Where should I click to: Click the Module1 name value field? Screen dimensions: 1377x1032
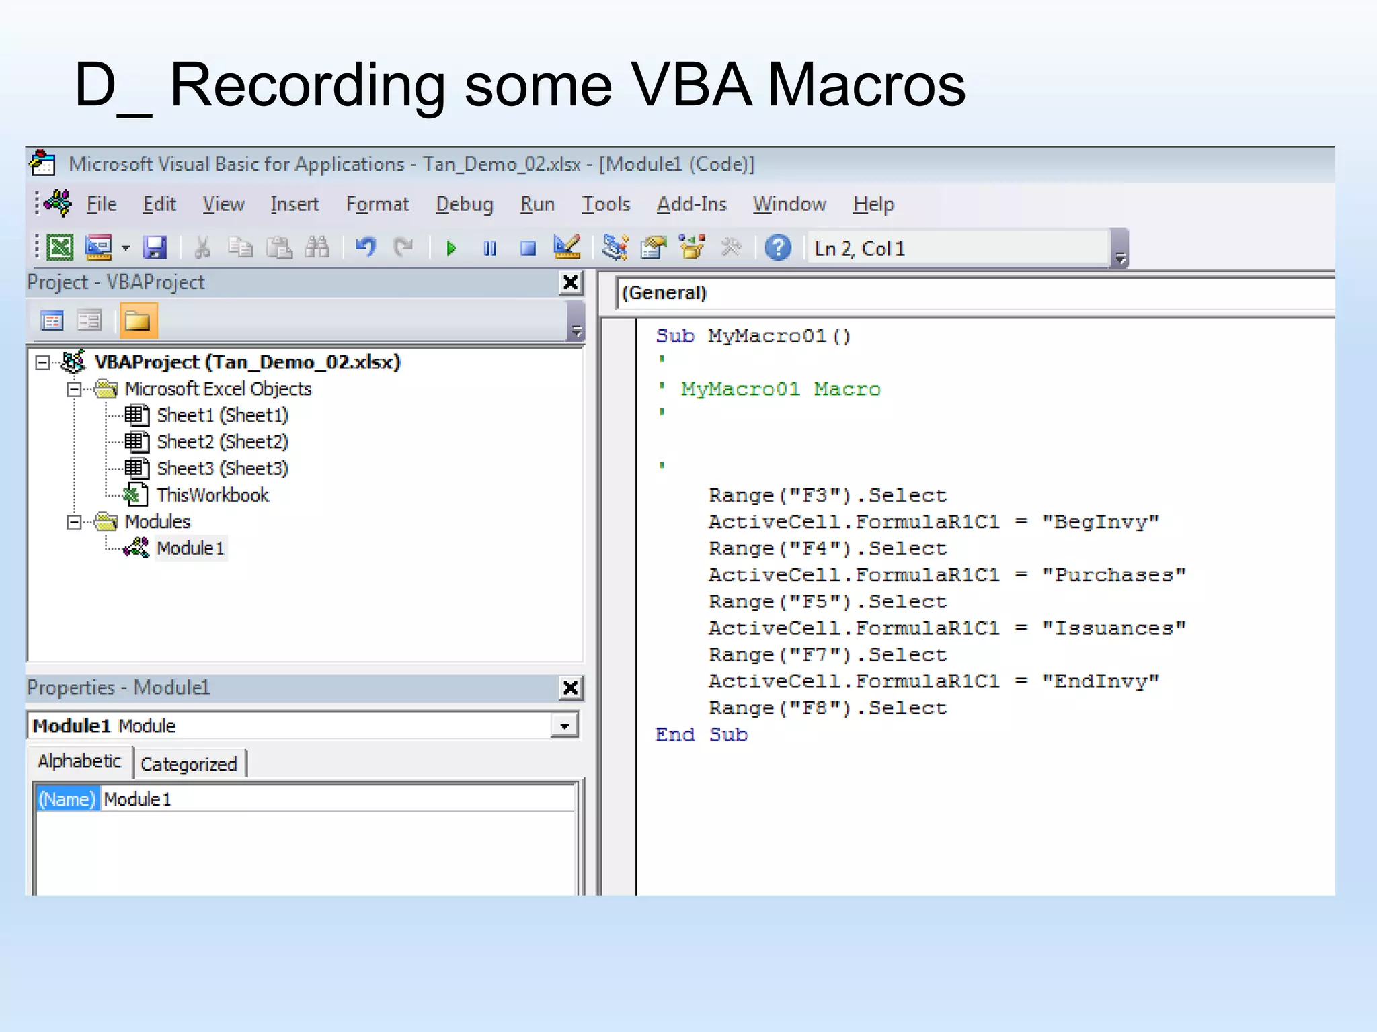coord(339,800)
